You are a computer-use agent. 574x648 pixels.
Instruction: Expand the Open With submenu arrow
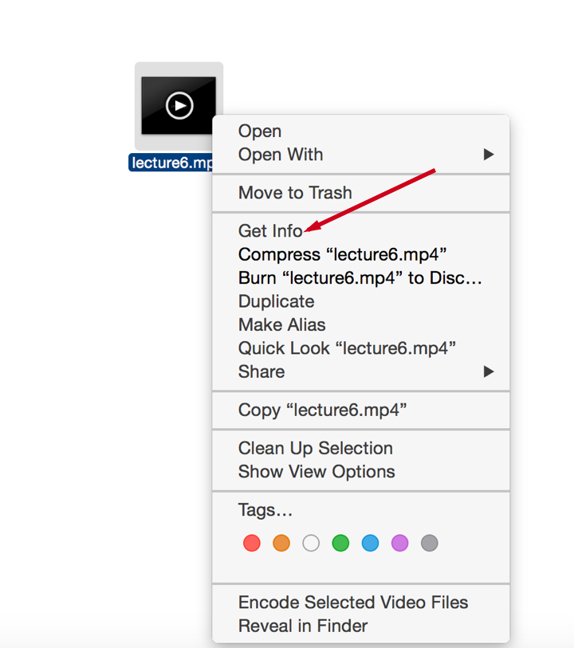point(489,154)
